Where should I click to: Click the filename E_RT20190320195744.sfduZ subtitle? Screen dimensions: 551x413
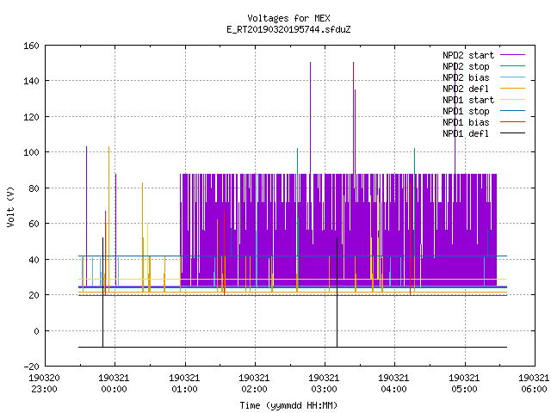(x=288, y=29)
